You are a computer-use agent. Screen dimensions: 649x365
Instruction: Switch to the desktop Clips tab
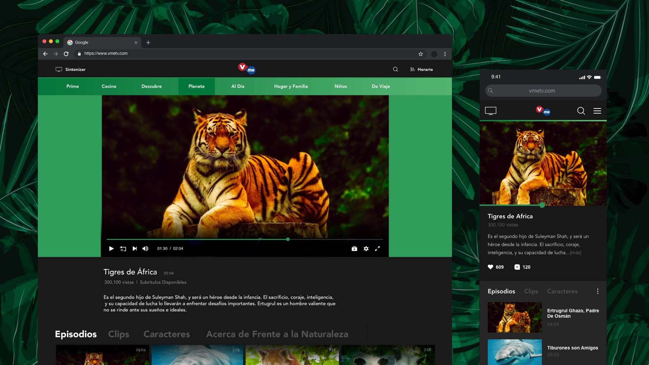point(119,334)
